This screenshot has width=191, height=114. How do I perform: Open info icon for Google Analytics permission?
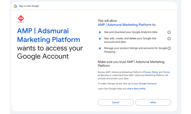tap(169, 32)
